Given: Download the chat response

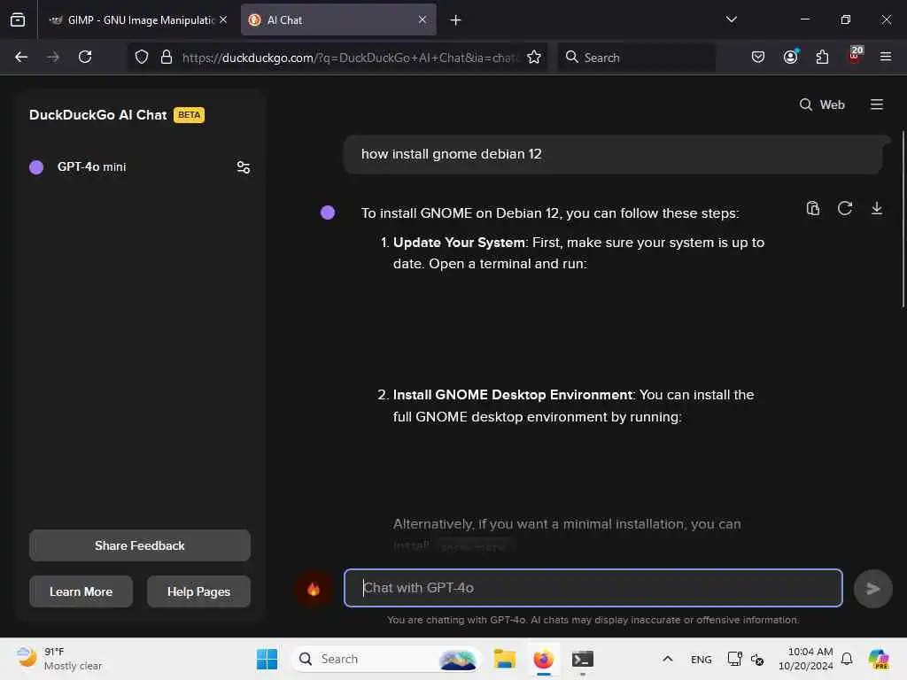Looking at the screenshot, I should 876,208.
